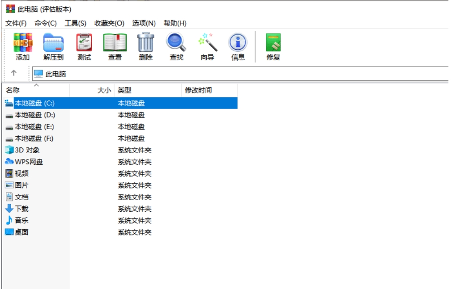Sort by 大小 column header

[x=92, y=90]
